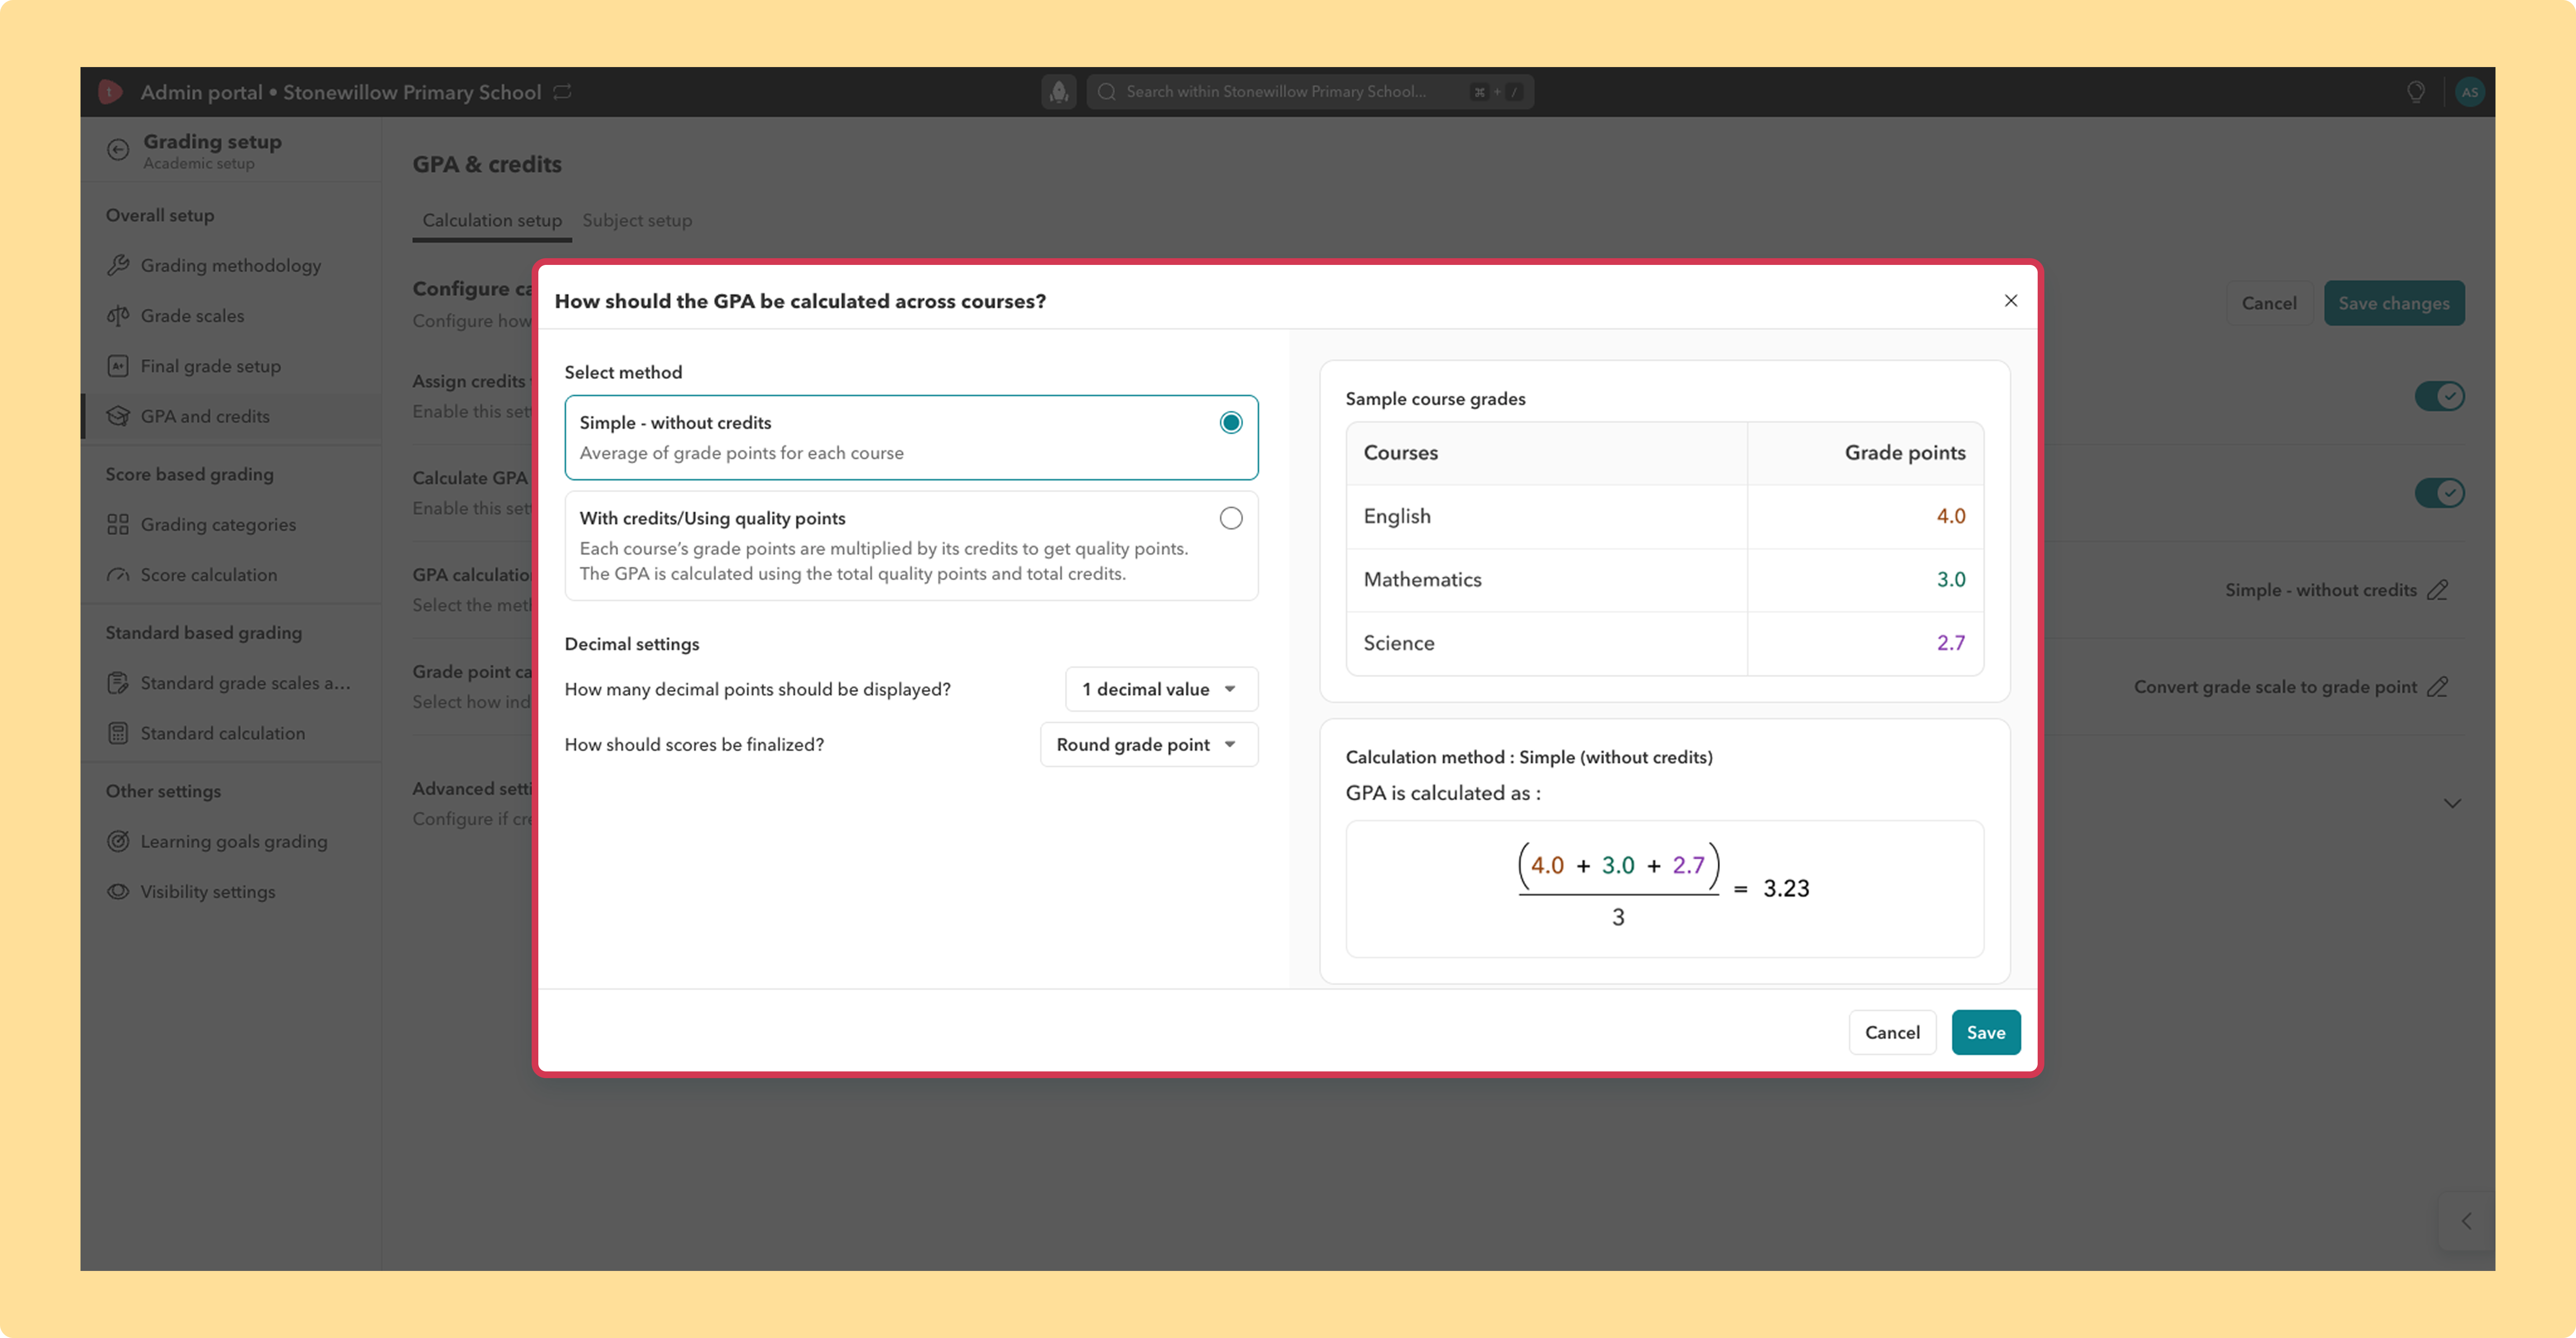Open Final grade setup in sidebar
This screenshot has height=1338, width=2576.
click(231, 366)
